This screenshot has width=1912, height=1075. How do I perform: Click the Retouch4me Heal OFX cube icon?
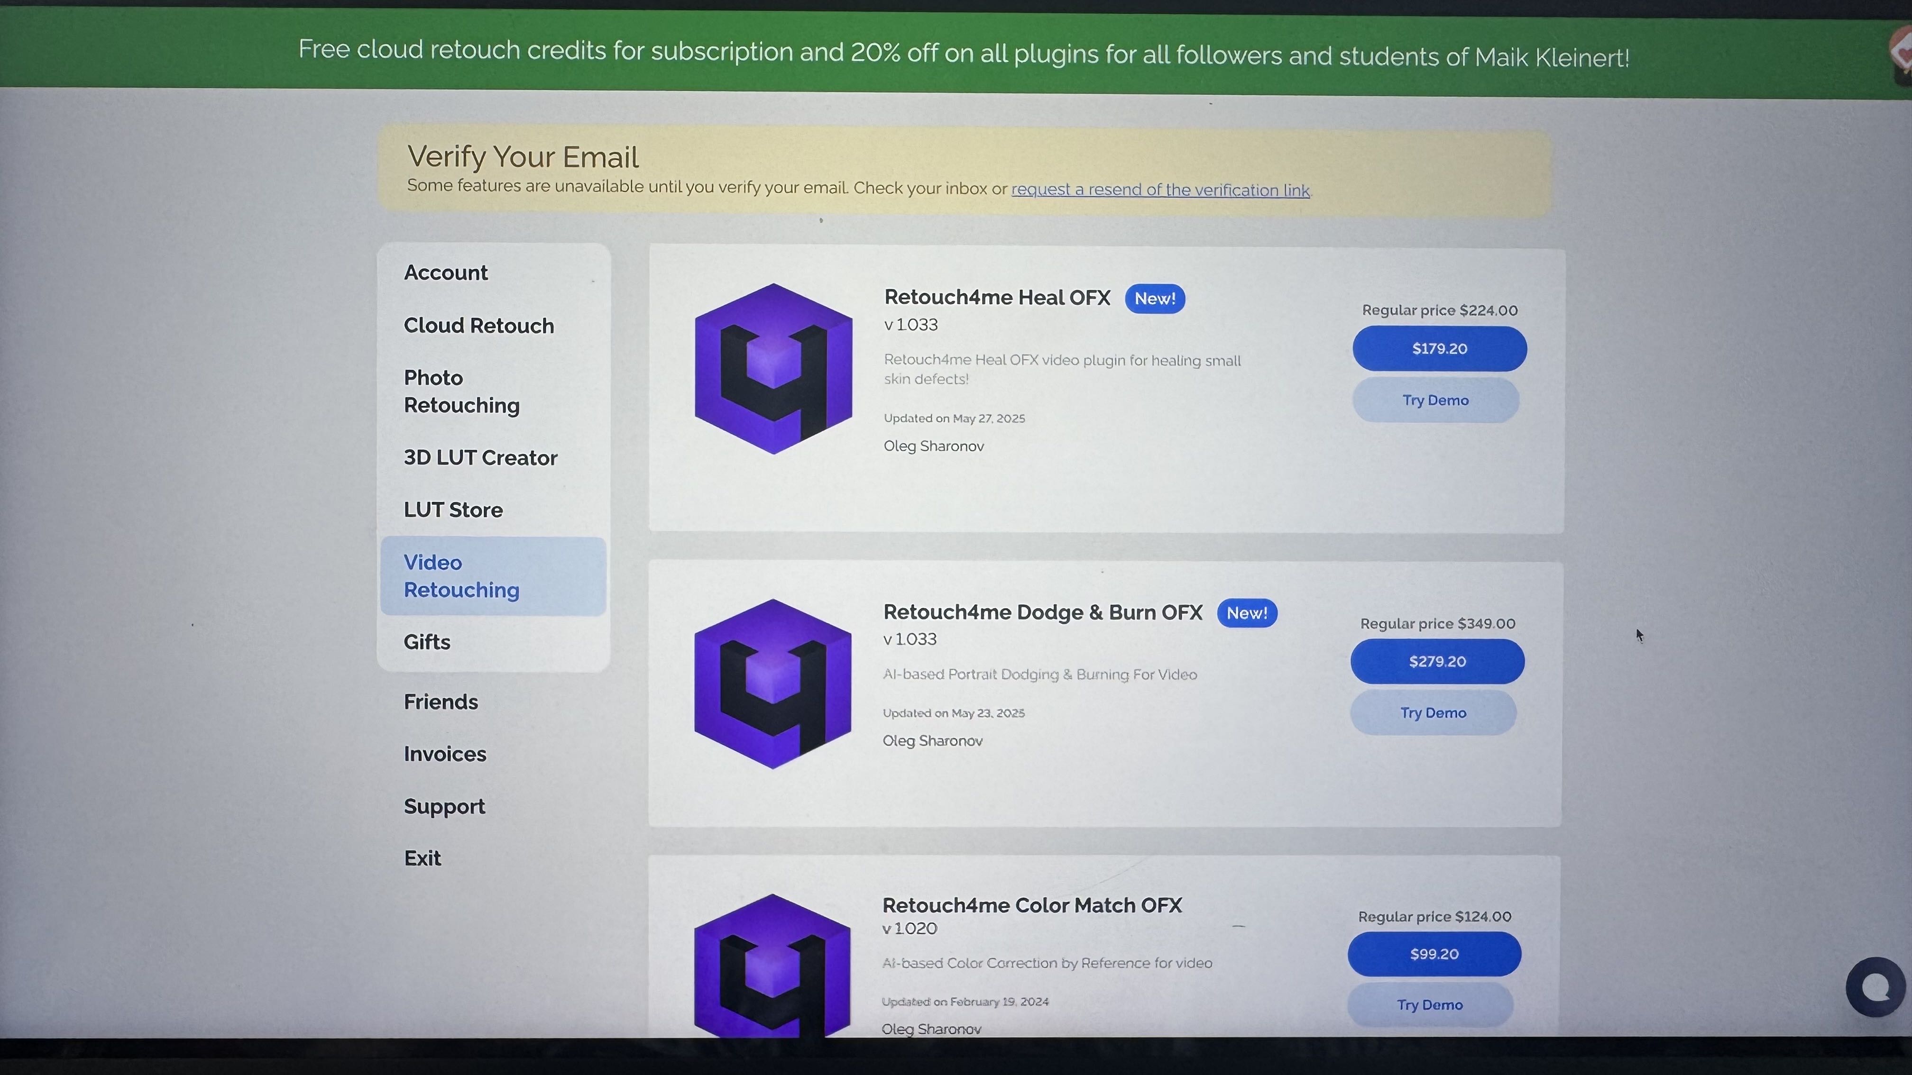coord(772,368)
